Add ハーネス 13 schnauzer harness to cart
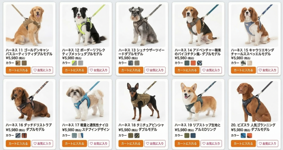283x150 pixels. pos(131,70)
